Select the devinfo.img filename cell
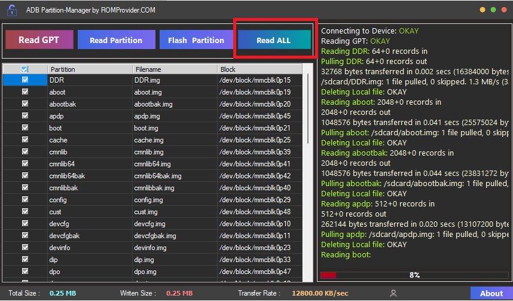513x301 pixels. pos(175,247)
